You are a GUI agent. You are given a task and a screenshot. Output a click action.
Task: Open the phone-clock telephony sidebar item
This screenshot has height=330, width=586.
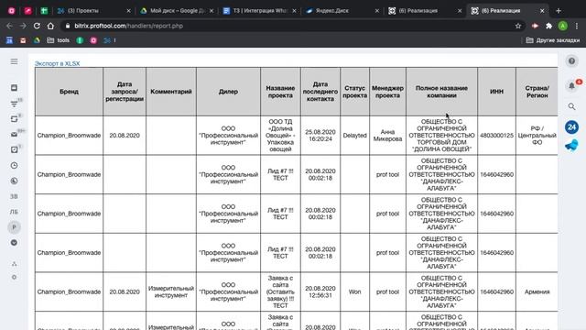pos(15,181)
